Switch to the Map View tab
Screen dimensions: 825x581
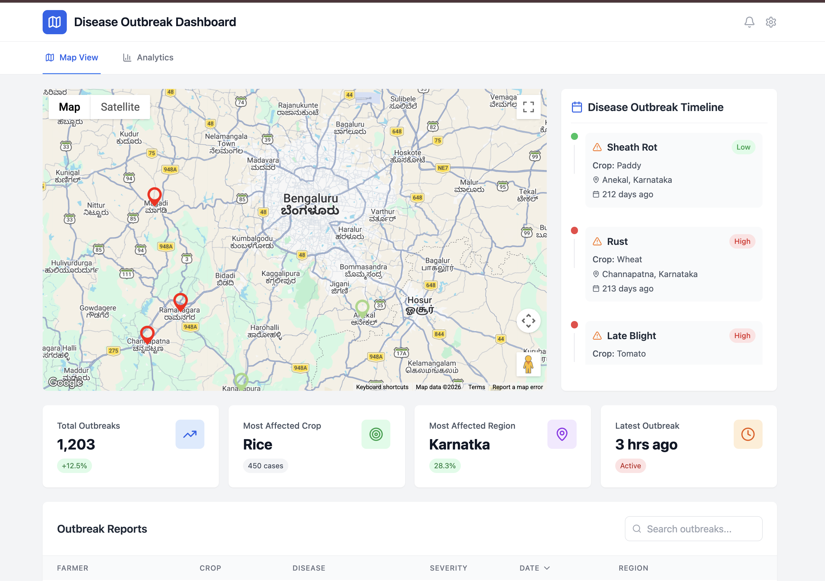(71, 57)
